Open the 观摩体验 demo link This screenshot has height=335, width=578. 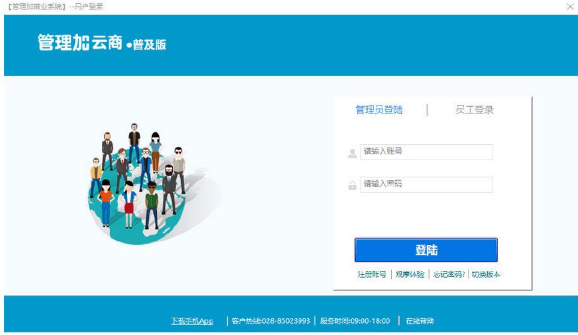point(410,274)
